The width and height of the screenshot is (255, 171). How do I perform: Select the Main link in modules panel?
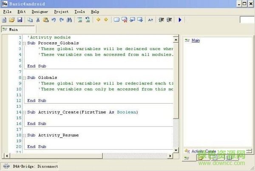tap(195, 40)
